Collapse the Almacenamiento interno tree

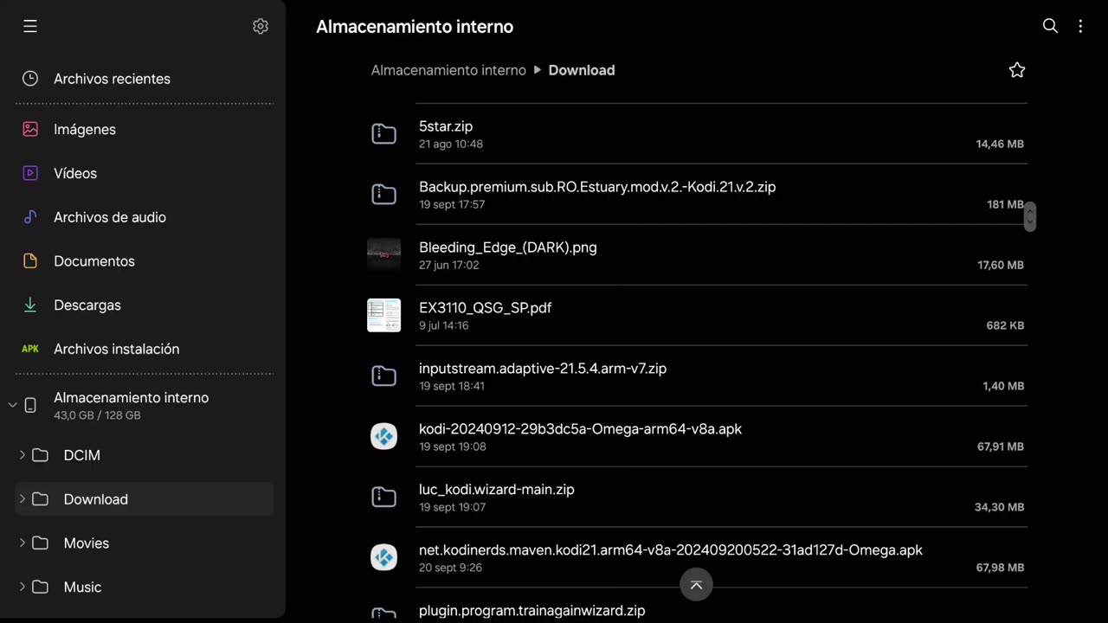pyautogui.click(x=12, y=405)
